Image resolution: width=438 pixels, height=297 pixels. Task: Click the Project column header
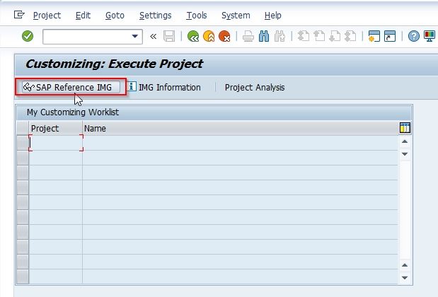pyautogui.click(x=56, y=129)
